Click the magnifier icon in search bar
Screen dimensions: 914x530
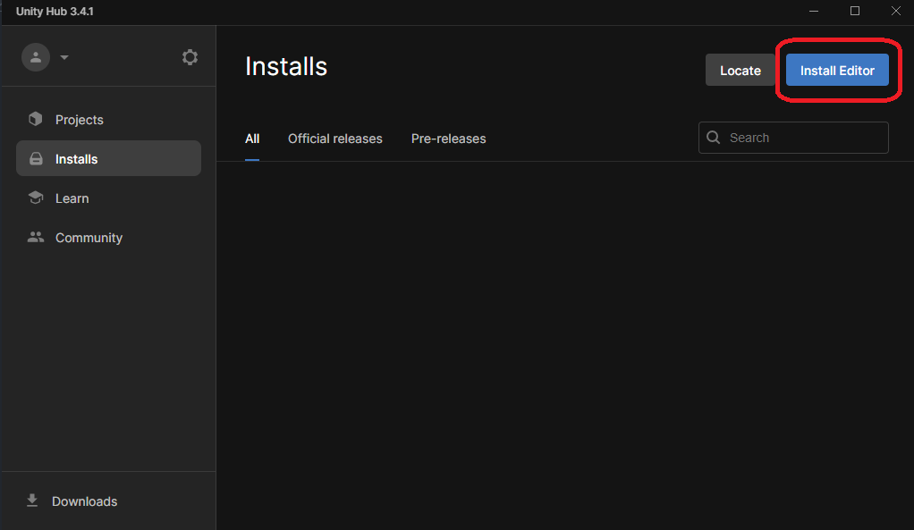pyautogui.click(x=713, y=137)
